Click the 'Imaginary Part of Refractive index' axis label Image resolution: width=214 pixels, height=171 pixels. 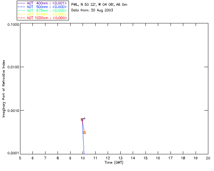point(4,89)
